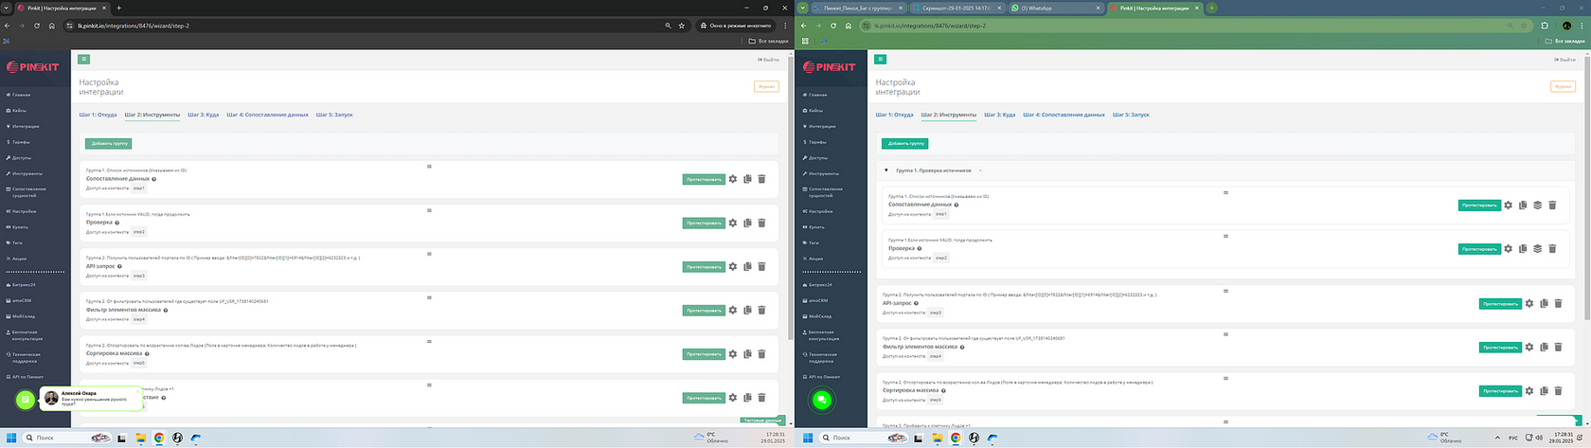Screen dimensions: 1591x448
Task: Toggle sidebar with green menu button, left window
Action: 84,60
